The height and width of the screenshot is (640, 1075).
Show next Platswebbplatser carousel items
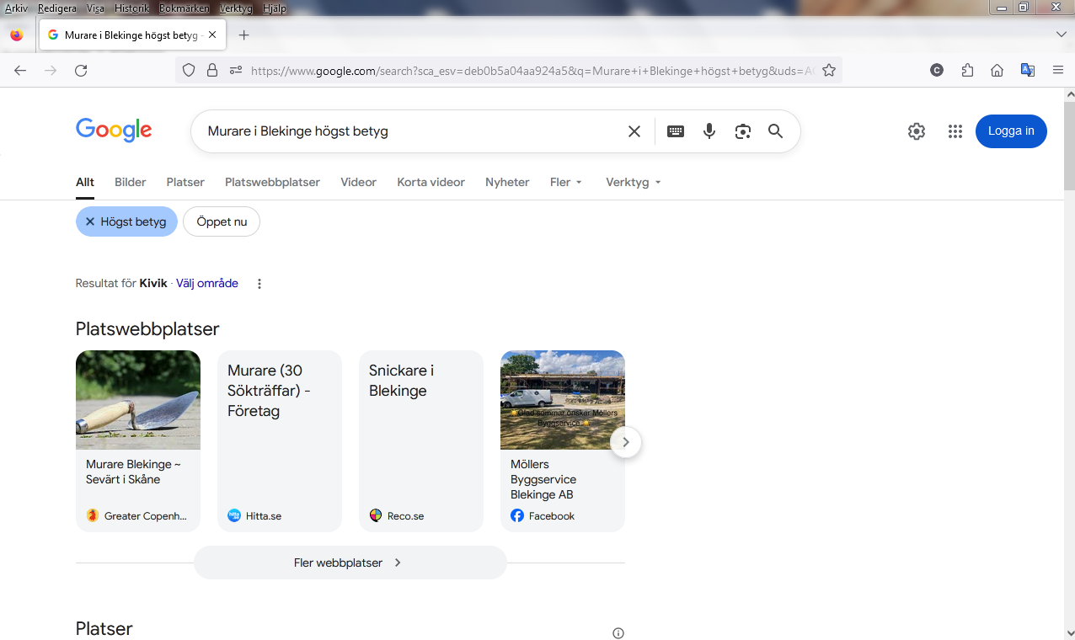[x=625, y=442]
